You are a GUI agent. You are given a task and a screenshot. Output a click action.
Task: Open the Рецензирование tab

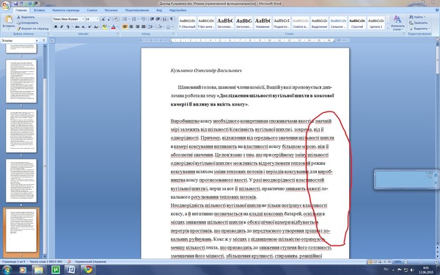137,10
